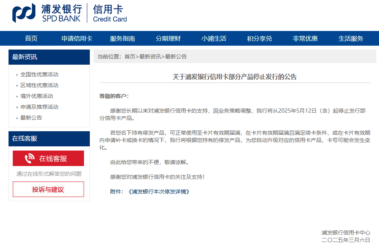The image size is (379, 245).
Task: Click the SPD Bank logo icon
Action: (x=24, y=13)
